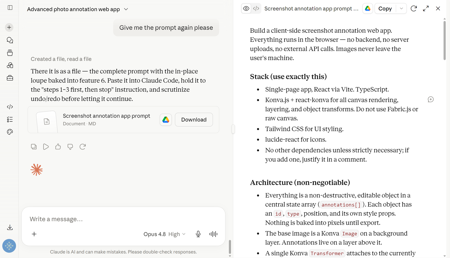Click the Copy button in artifact header

point(385,8)
